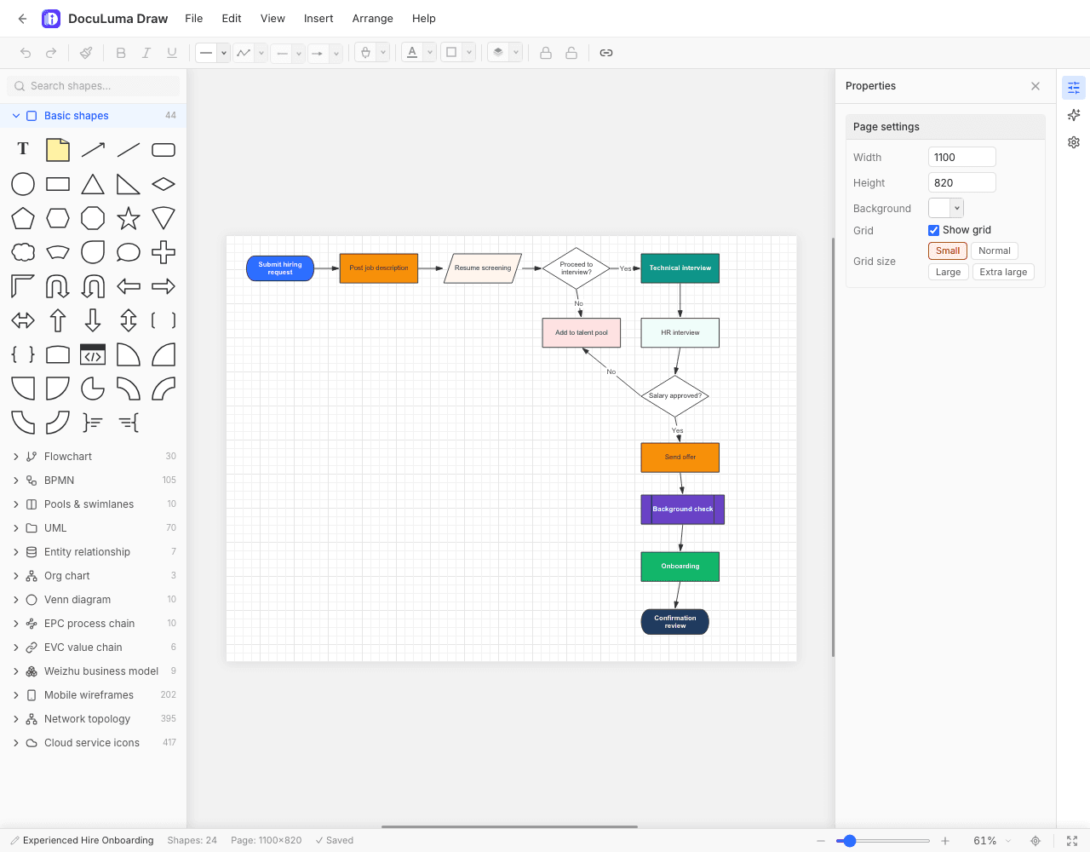Click the zoom in plus button

coord(945,841)
